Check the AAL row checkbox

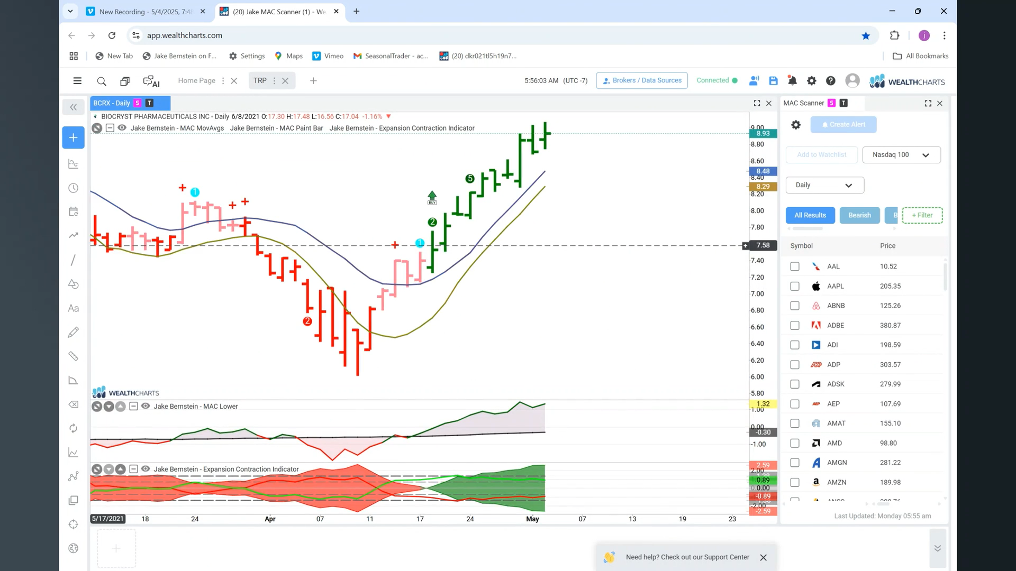pos(794,266)
